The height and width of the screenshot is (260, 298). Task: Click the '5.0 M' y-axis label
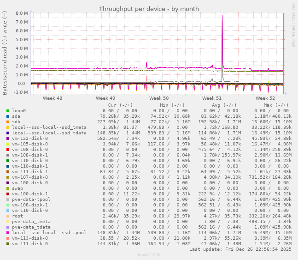tap(22, 39)
